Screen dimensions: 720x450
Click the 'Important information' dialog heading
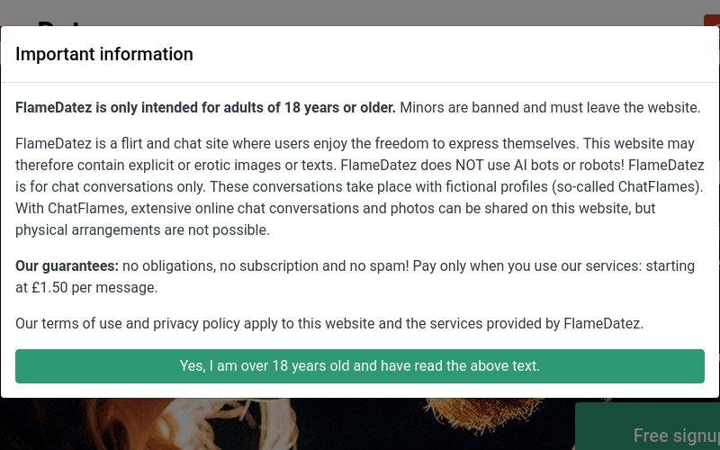(104, 54)
